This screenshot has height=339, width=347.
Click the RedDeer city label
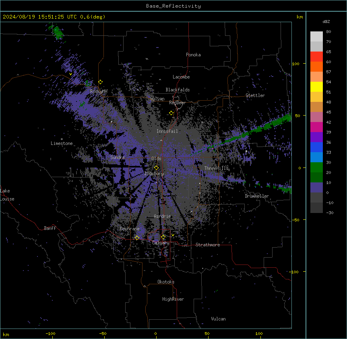tap(177, 103)
